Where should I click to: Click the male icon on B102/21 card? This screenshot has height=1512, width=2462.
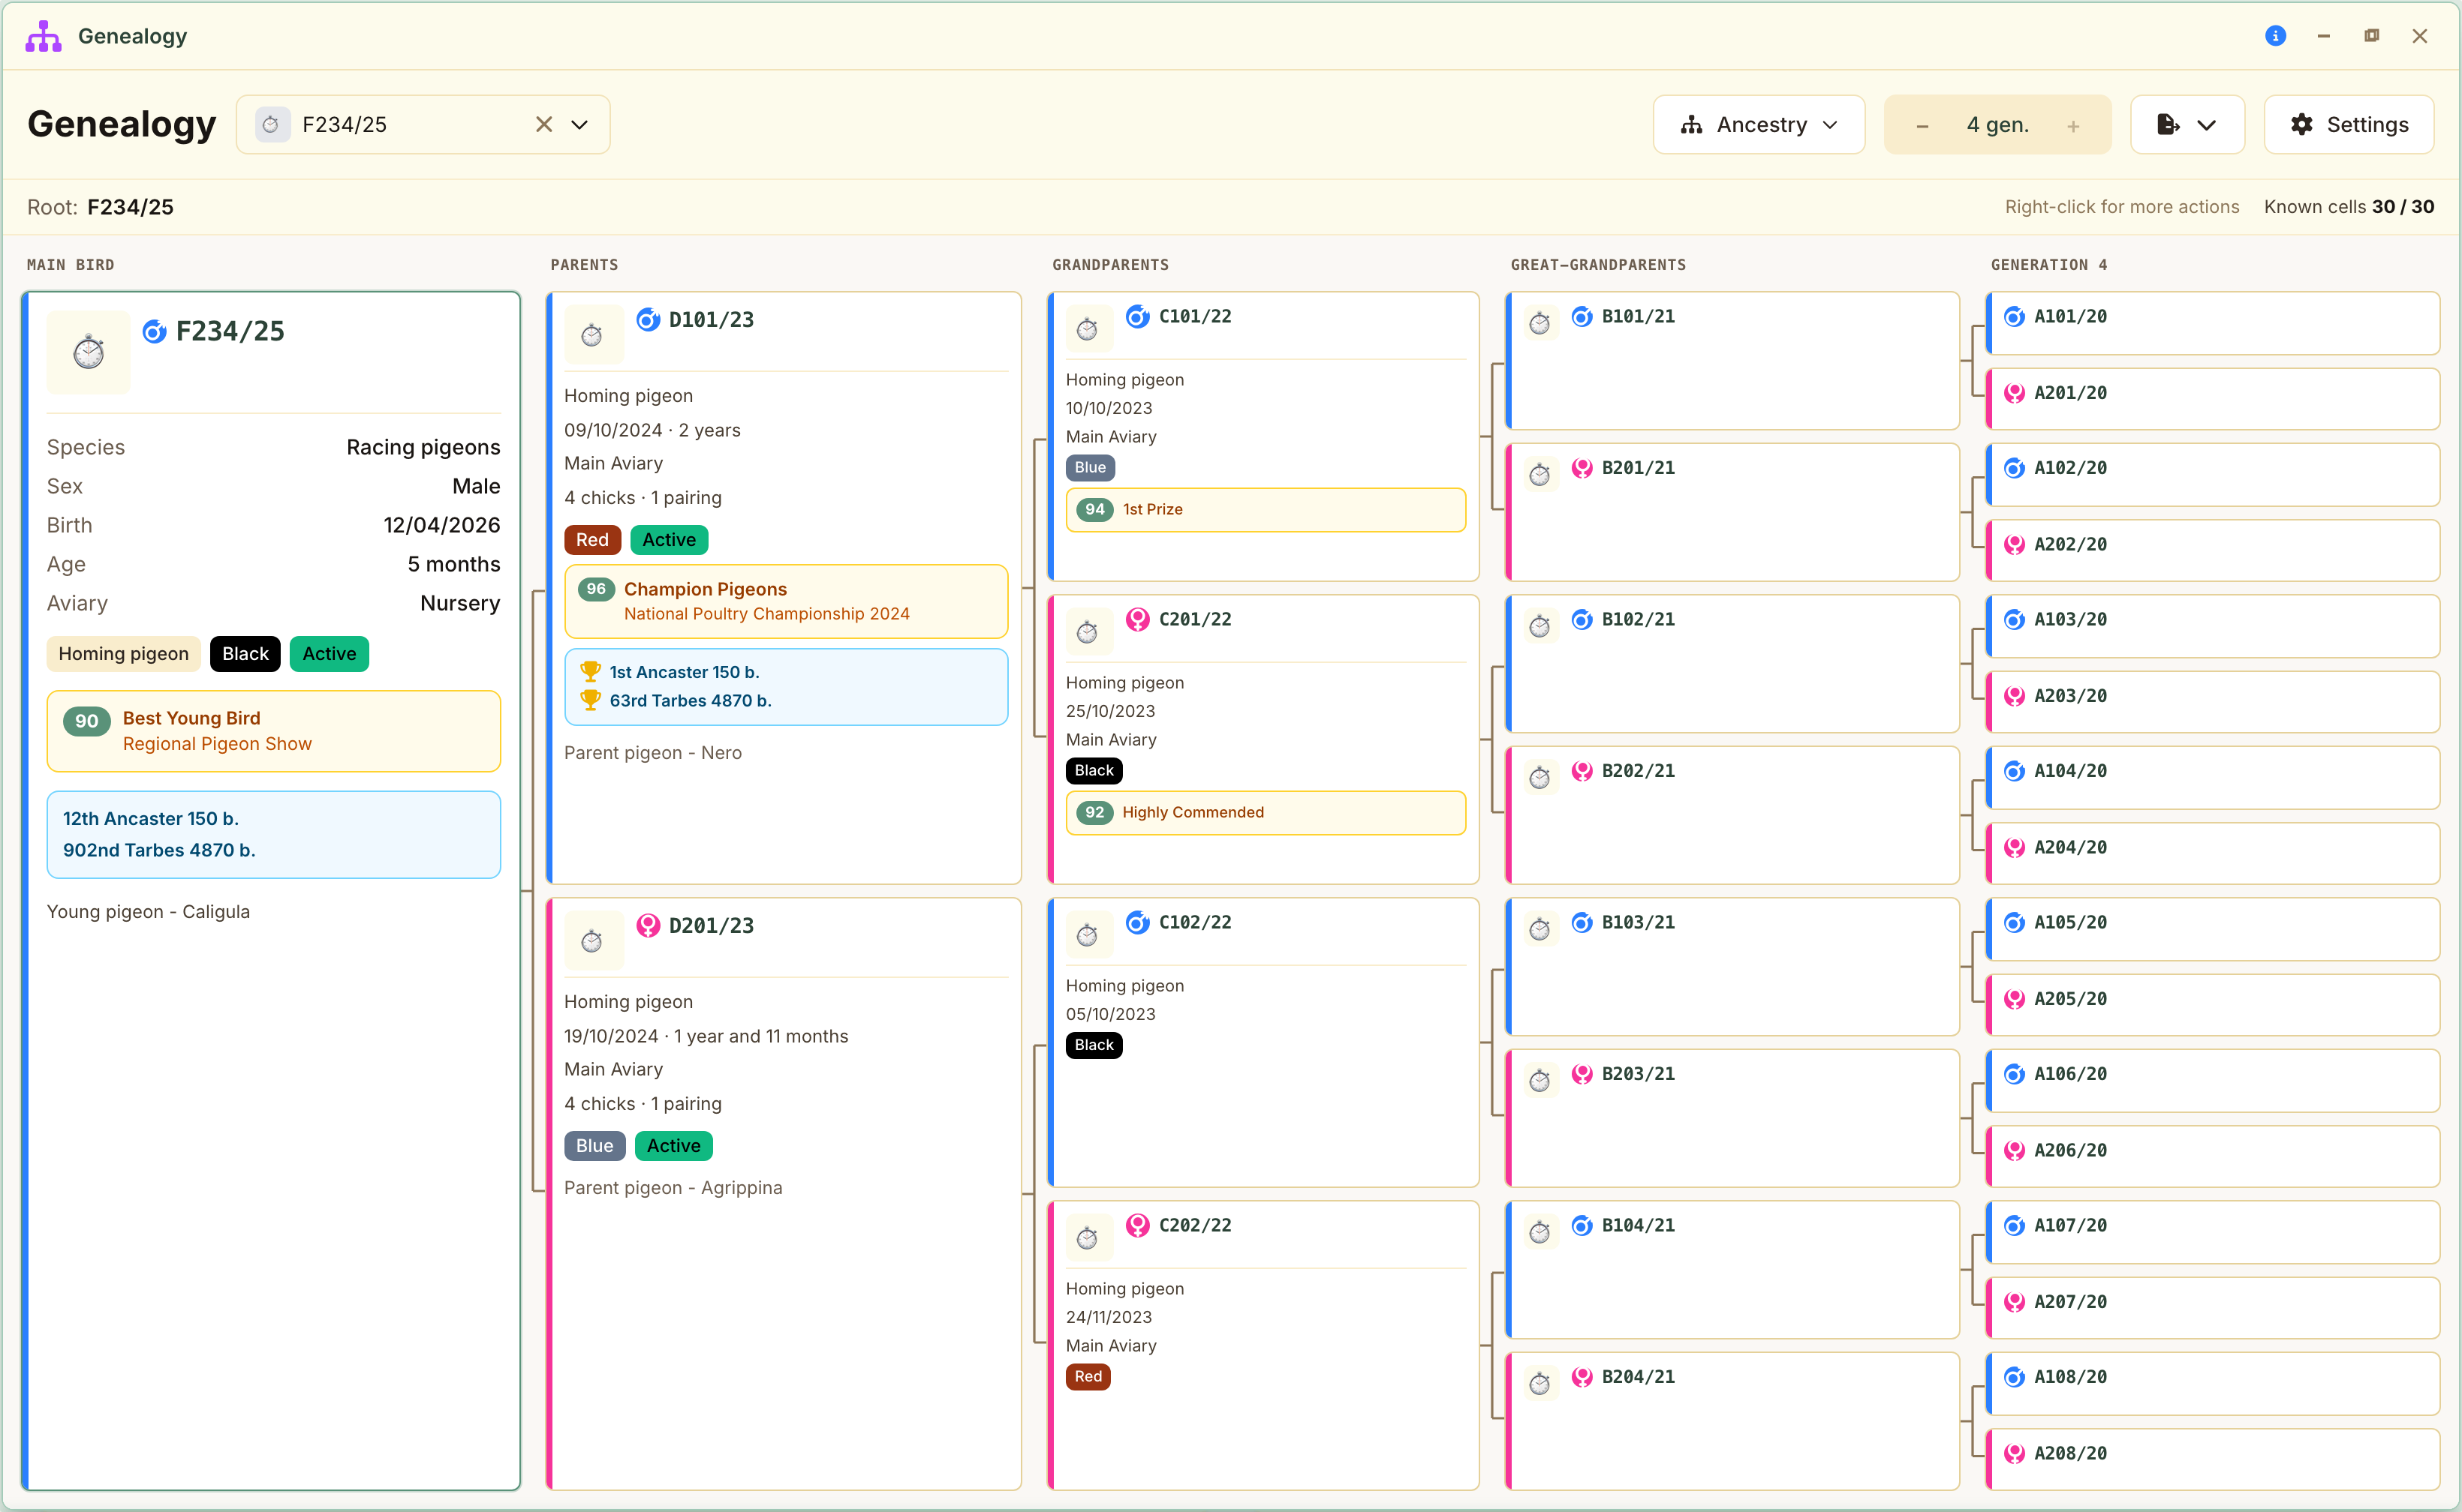click(1582, 619)
